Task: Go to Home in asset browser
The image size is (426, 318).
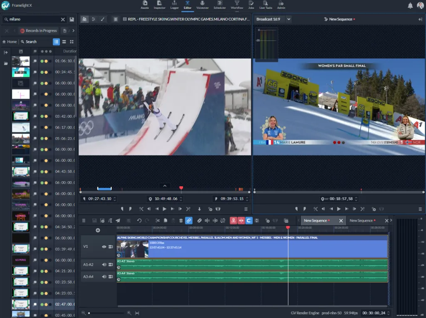Action: pyautogui.click(x=10, y=42)
